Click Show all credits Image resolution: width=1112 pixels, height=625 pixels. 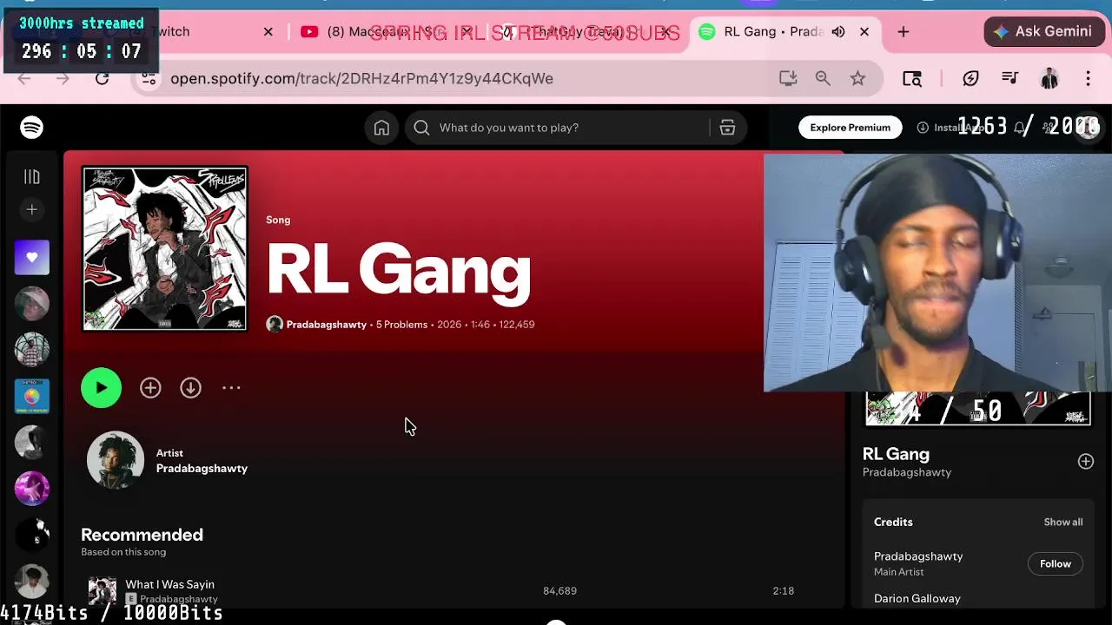pyautogui.click(x=1063, y=523)
